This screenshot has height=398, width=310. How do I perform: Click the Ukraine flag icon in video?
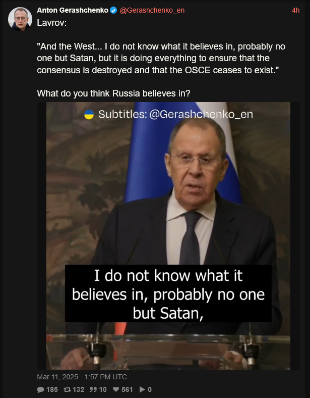point(89,115)
